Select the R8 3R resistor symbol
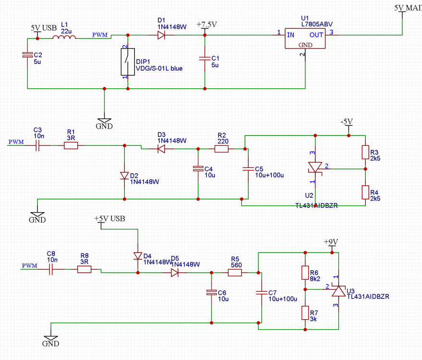Viewport: 422px width, 360px height. (x=84, y=269)
